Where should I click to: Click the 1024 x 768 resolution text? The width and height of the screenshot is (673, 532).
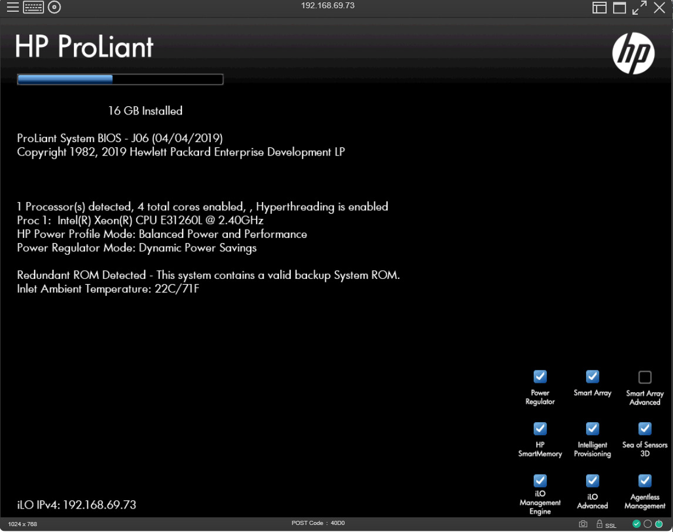pos(22,524)
